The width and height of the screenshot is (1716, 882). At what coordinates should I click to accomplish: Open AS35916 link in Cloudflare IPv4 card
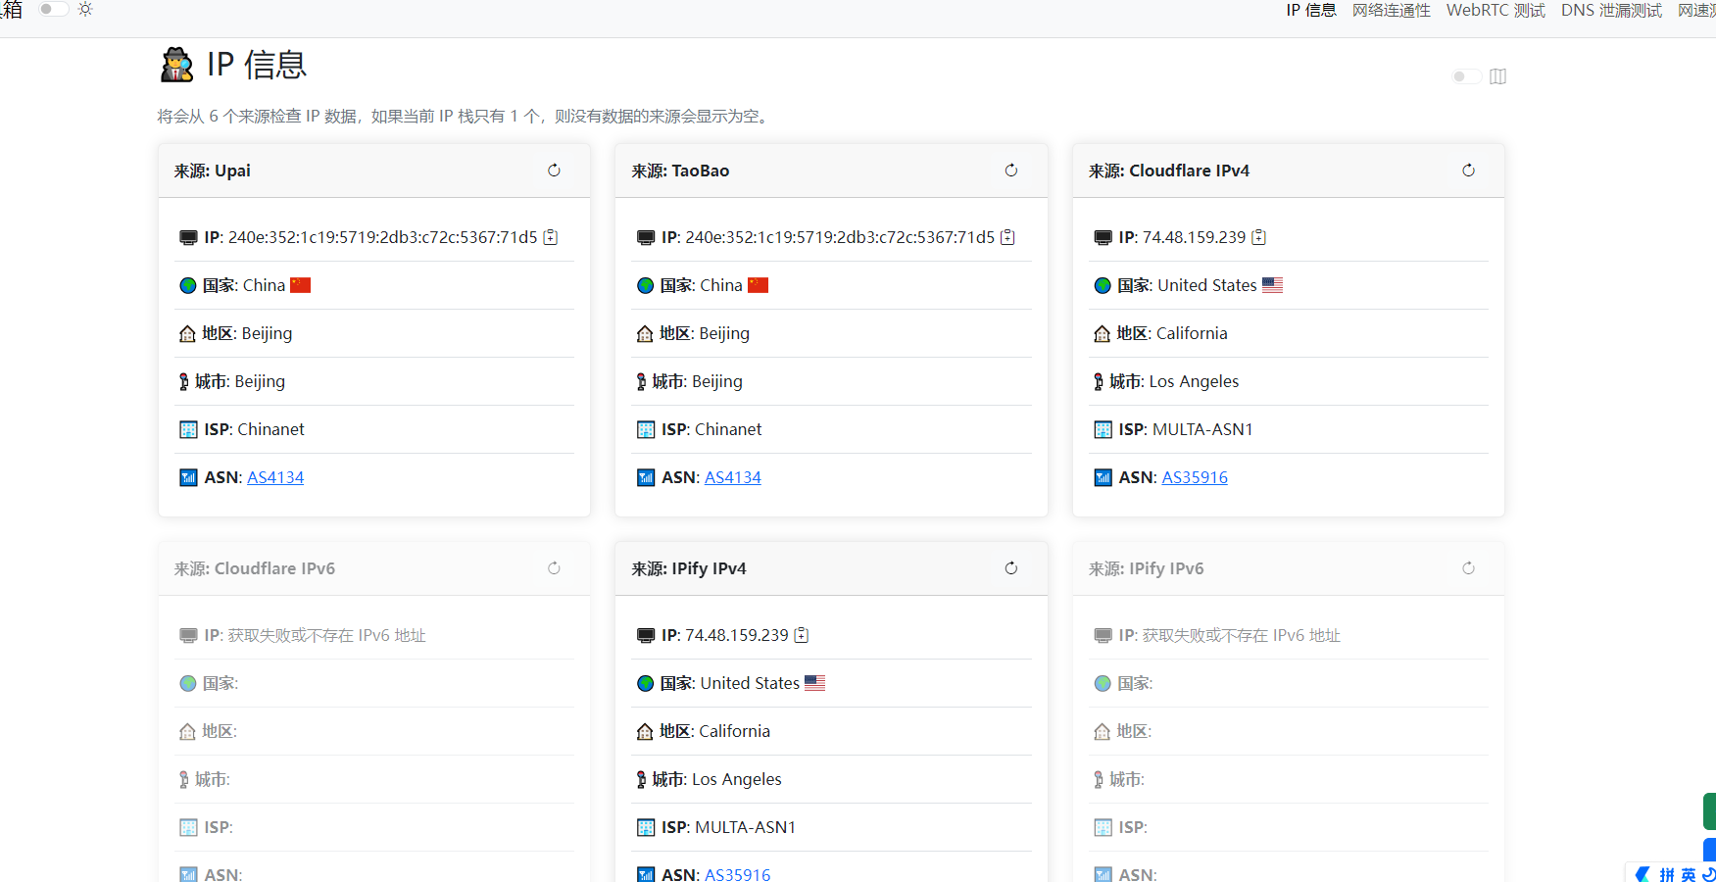[1194, 477]
